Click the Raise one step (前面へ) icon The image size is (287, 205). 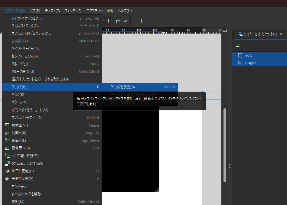(7, 133)
